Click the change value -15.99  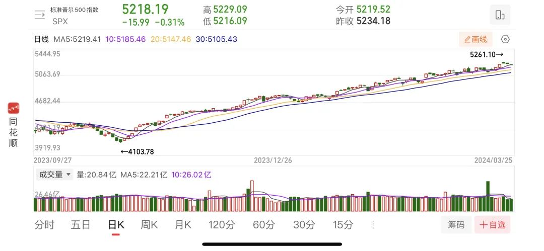pos(135,23)
